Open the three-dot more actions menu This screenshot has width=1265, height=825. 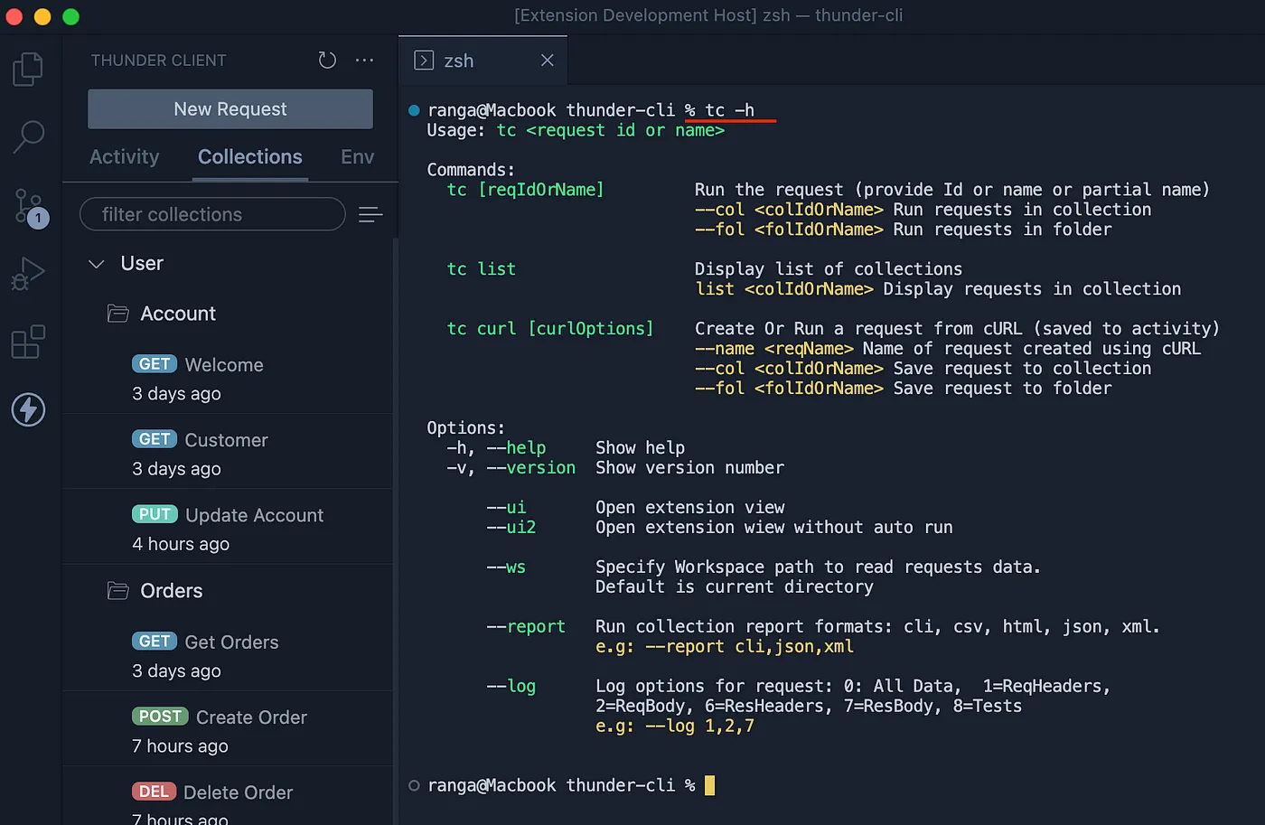pos(365,61)
